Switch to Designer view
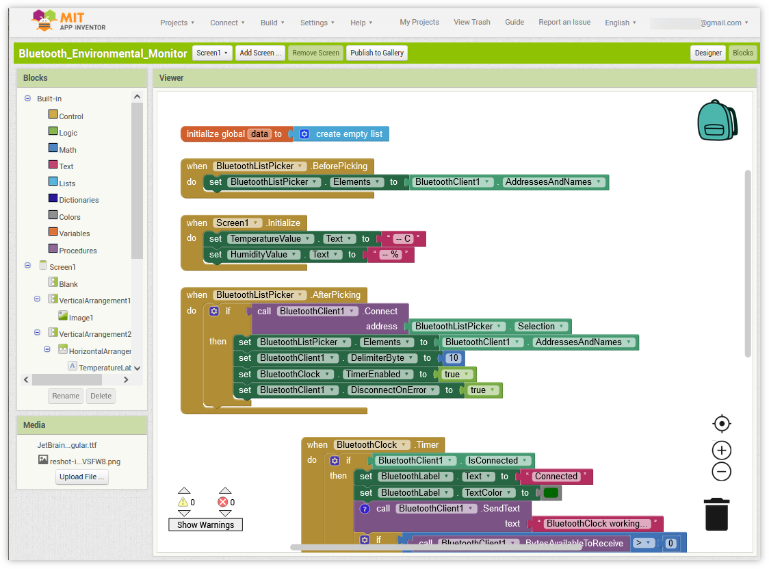 (x=707, y=53)
